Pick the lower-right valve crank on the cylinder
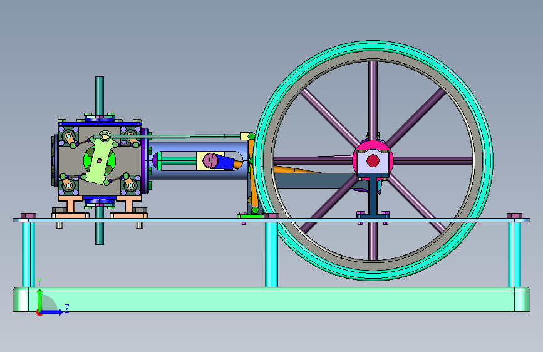Viewport: 543px width, 352px height. pos(128,182)
